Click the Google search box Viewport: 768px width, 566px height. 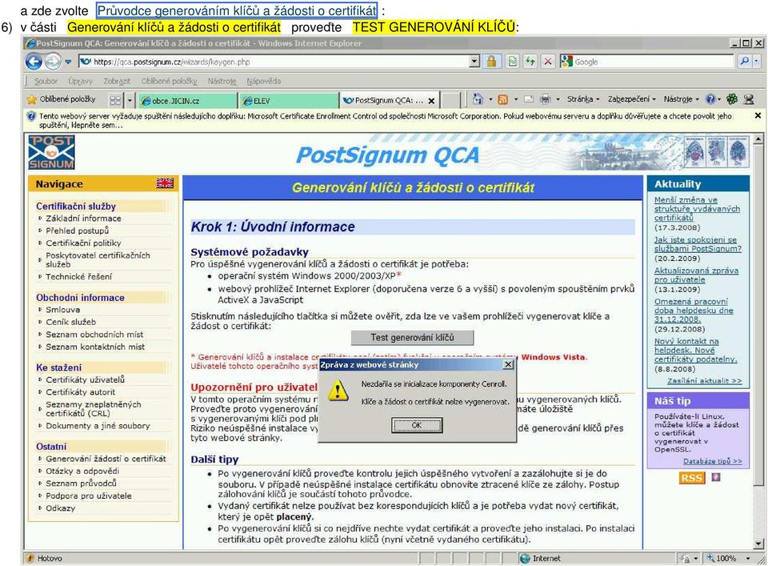(x=653, y=62)
